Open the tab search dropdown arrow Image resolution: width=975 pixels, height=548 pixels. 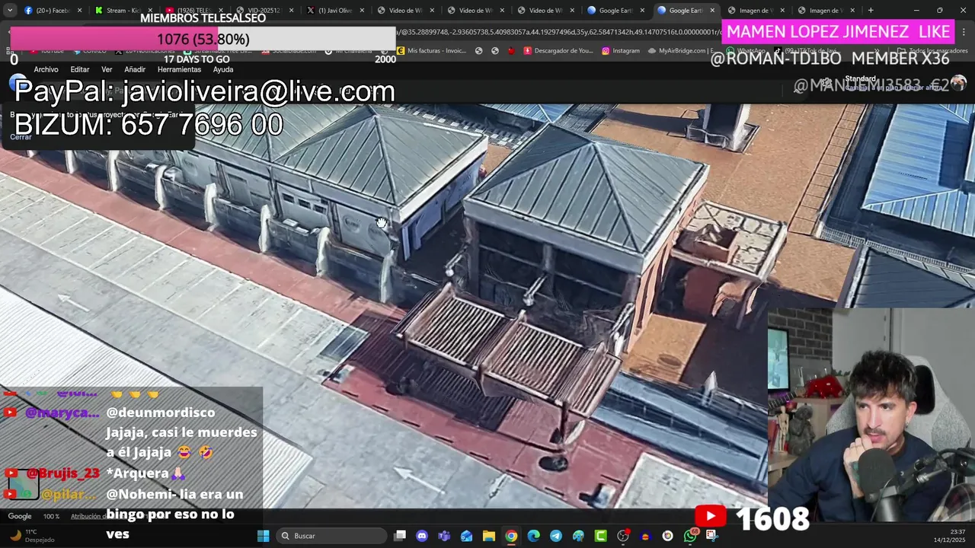(10, 11)
